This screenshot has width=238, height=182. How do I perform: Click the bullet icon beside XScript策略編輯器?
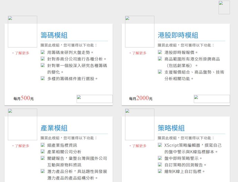(x=160, y=145)
